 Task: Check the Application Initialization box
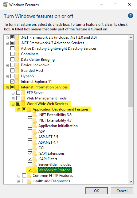tap(30, 126)
